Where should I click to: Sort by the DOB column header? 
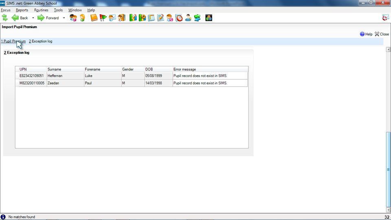[158, 69]
